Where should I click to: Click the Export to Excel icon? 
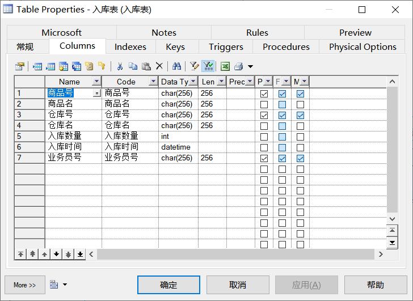[x=225, y=66]
